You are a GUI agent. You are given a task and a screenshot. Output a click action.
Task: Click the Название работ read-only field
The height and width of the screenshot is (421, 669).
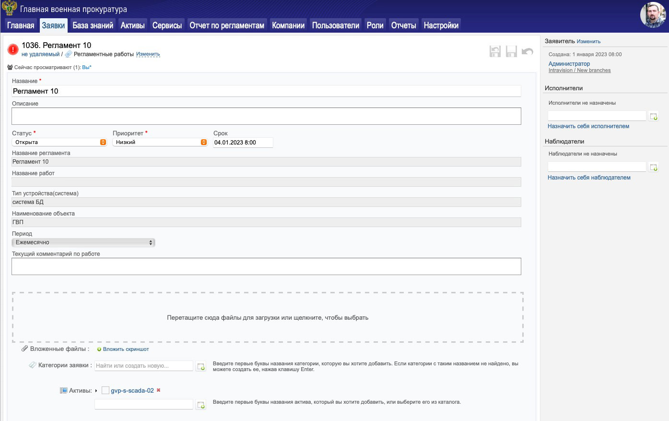266,182
